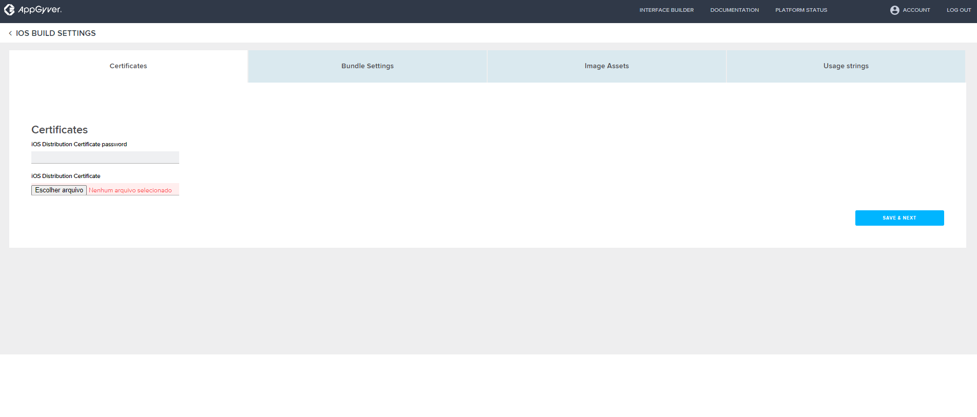This screenshot has width=977, height=417.
Task: Click the AppGyver wordmark text
Action: 40,10
